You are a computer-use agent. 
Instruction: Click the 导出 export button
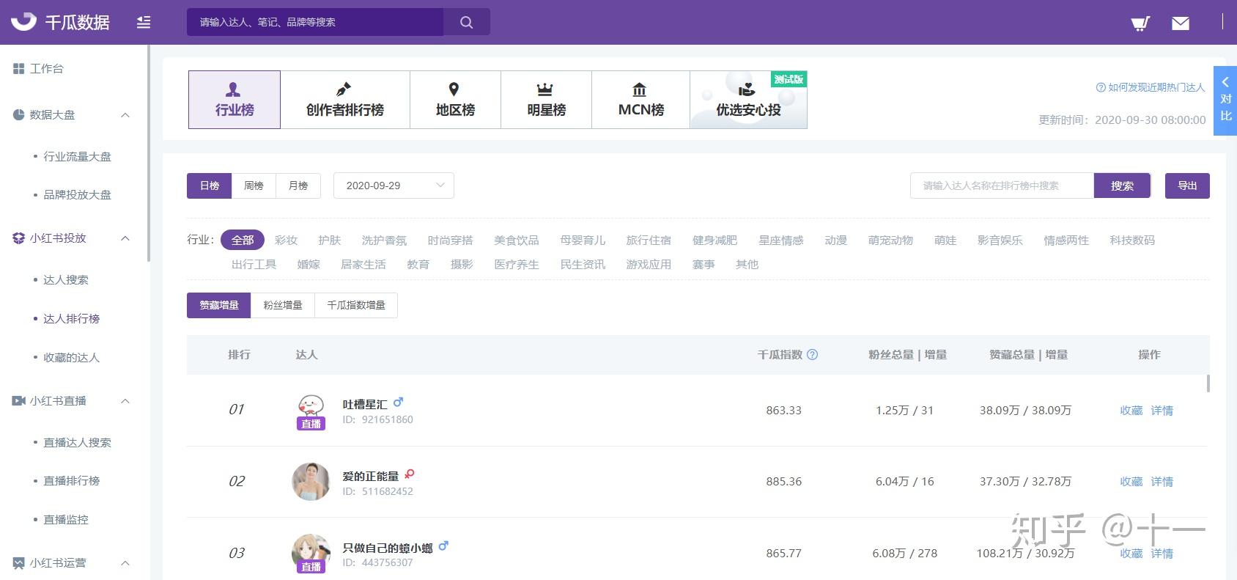[x=1187, y=186]
